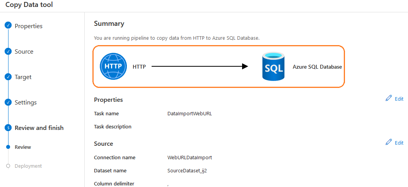Image resolution: width=408 pixels, height=187 pixels.
Task: Select the Review and finish step
Action: pyautogui.click(x=39, y=128)
